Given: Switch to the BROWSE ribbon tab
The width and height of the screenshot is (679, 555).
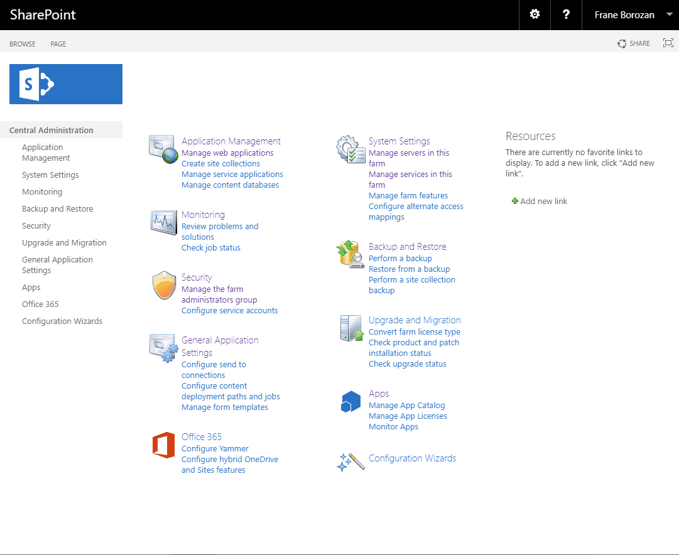Looking at the screenshot, I should 23,44.
